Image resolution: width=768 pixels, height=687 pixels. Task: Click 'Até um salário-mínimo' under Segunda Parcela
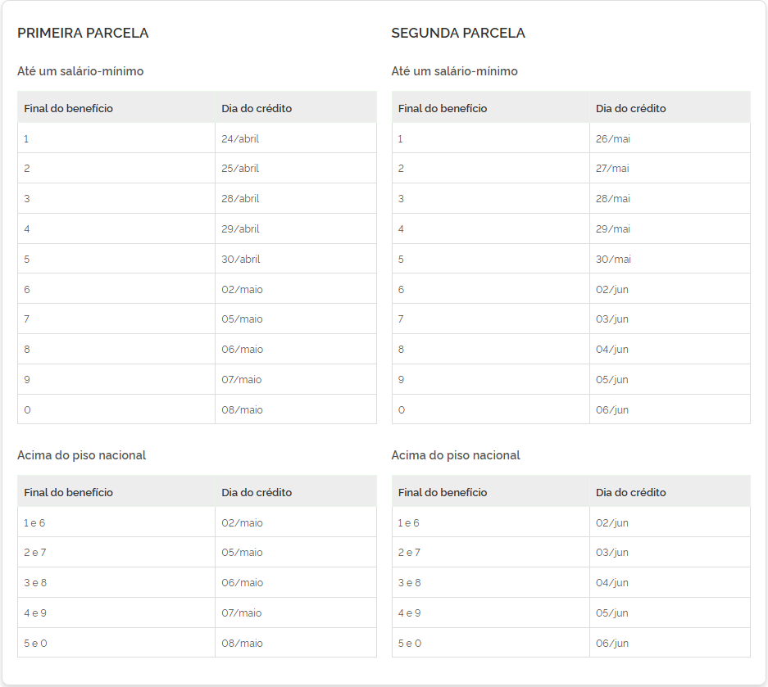tap(454, 71)
